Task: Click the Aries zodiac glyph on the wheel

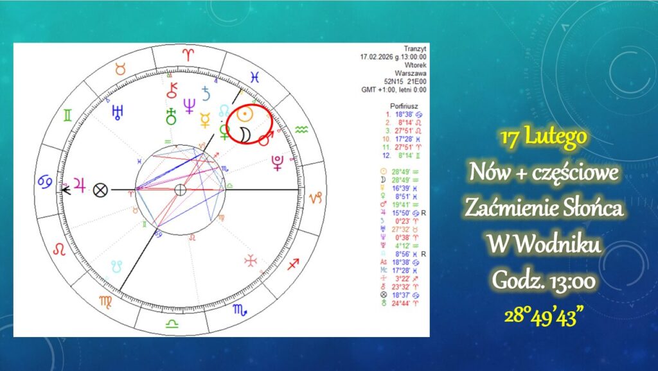Action: (x=187, y=55)
